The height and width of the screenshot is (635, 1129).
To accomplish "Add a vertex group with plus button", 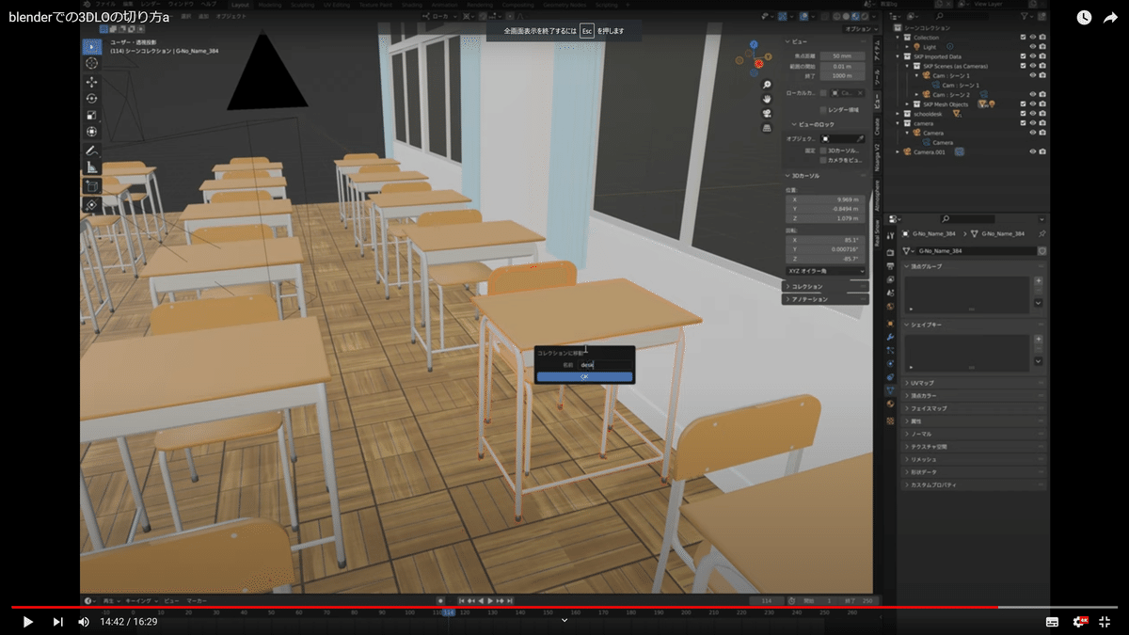I will (1039, 281).
